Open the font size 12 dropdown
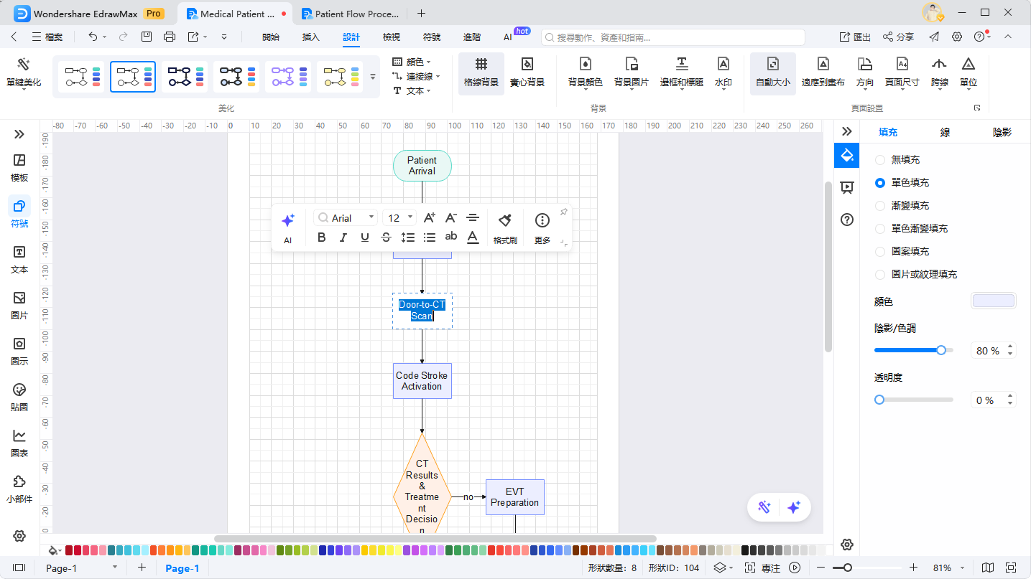This screenshot has height=579, width=1031. tap(400, 218)
